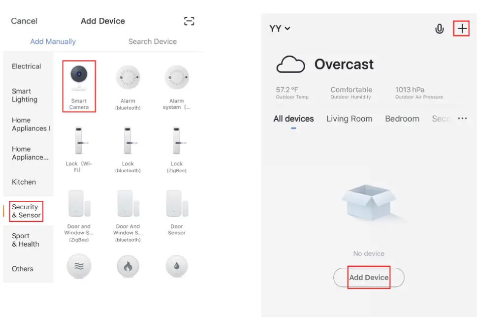Open the scan QR code icon

tap(189, 21)
